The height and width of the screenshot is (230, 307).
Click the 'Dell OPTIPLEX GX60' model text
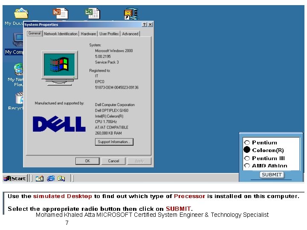[112, 110]
